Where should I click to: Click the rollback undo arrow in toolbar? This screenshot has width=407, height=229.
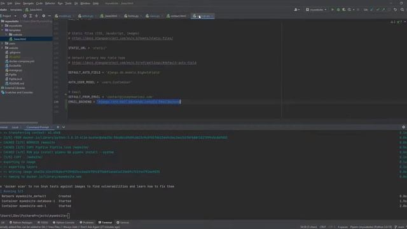tap(395, 10)
